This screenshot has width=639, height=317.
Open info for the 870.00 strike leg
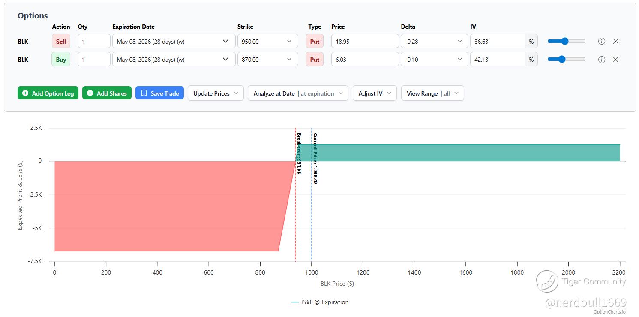(602, 60)
